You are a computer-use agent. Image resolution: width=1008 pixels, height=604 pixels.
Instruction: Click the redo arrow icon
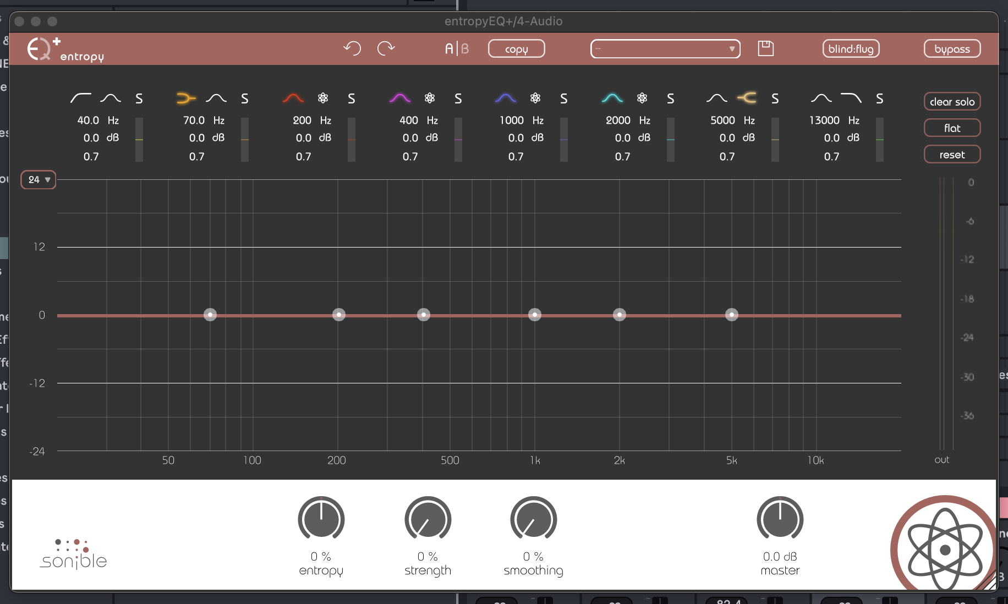click(x=386, y=48)
